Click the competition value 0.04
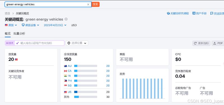224x105 pixels. pos(180,76)
